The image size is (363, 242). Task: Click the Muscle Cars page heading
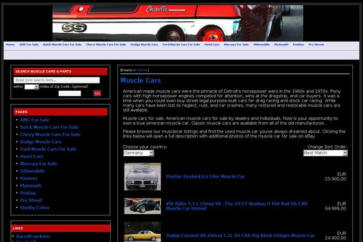click(x=140, y=80)
